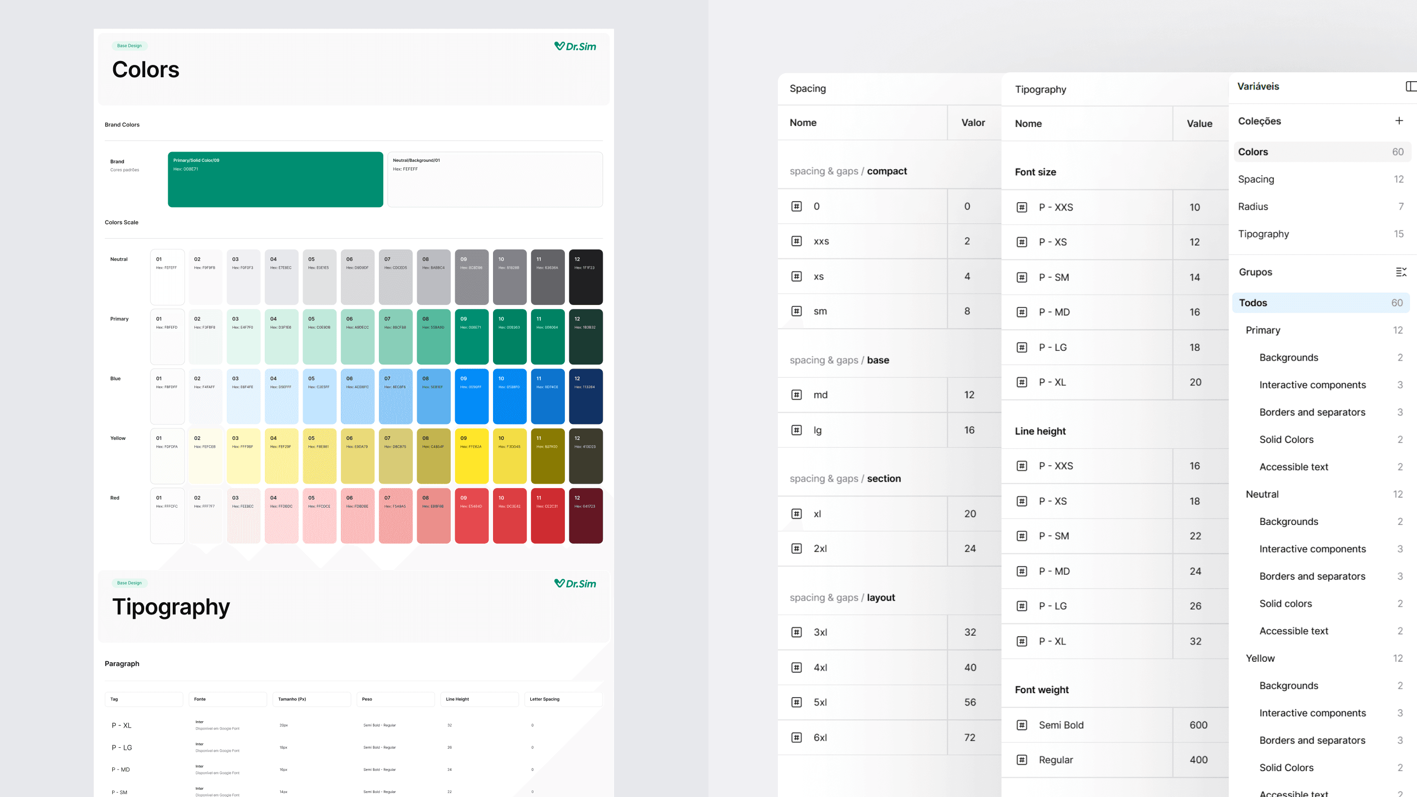
Task: Expand the Neutral group in the list
Action: 1262,494
